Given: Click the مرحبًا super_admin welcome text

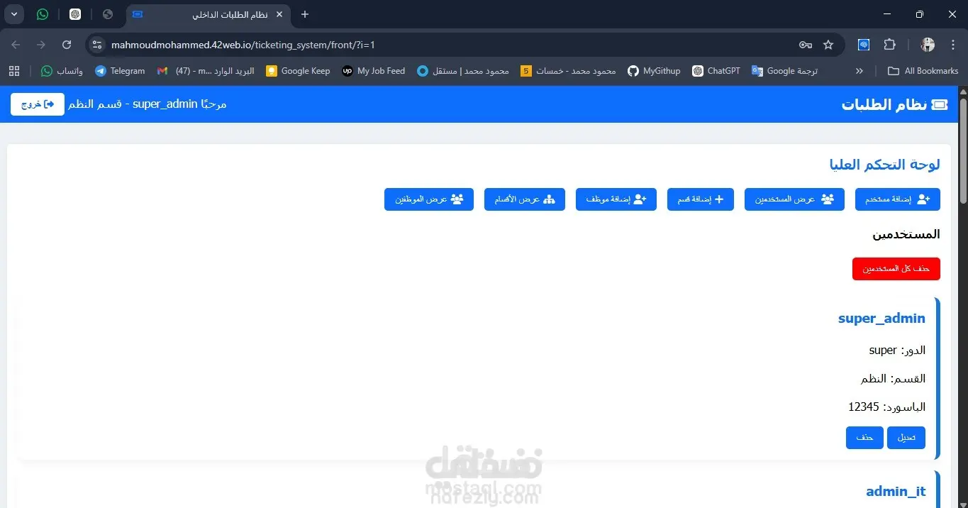Looking at the screenshot, I should pos(148,104).
